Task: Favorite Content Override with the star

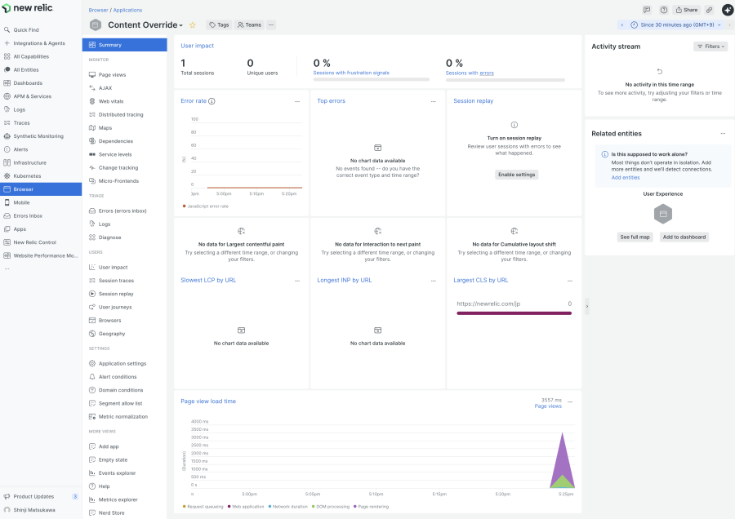Action: coord(192,24)
